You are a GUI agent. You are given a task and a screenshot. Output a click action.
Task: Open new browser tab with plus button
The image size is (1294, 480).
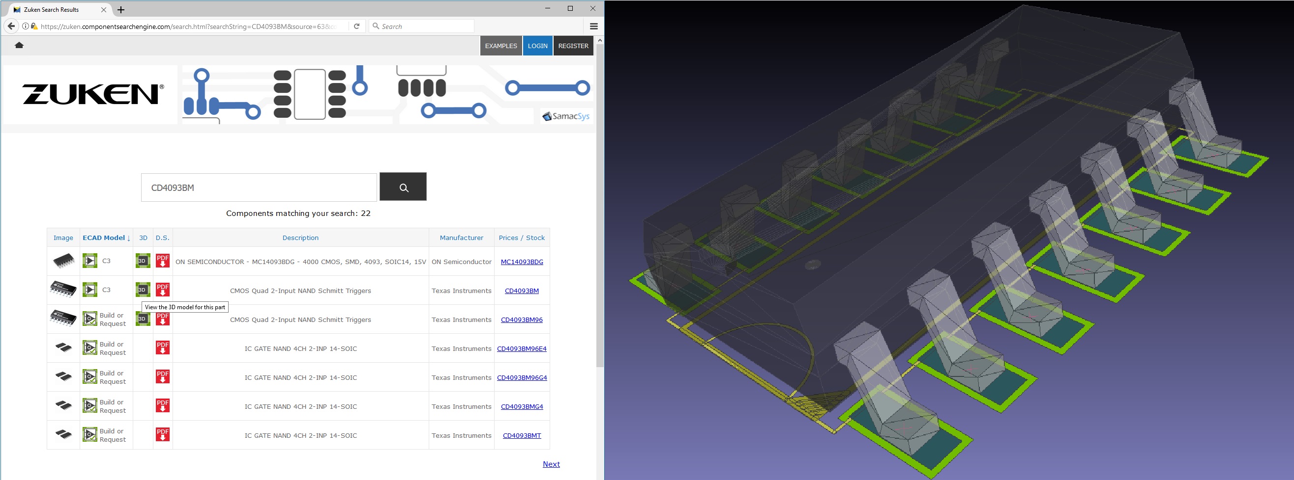tap(121, 9)
